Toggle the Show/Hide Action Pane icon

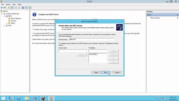click(x=26, y=8)
